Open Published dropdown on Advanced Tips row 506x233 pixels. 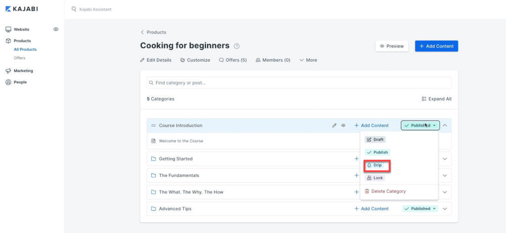[420, 209]
